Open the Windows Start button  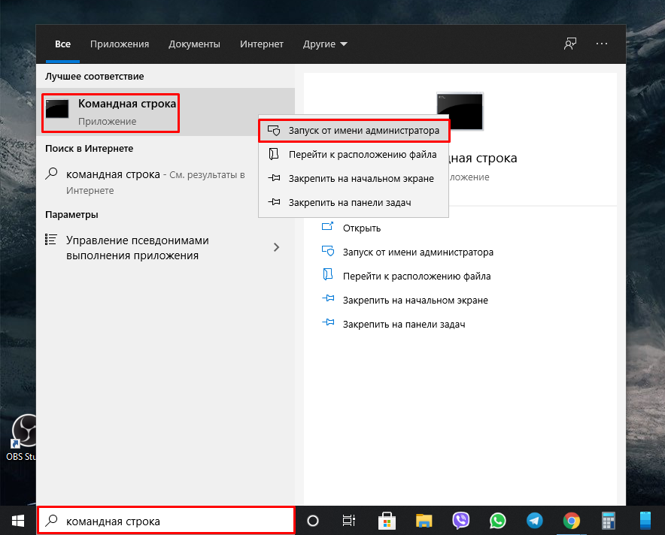click(x=18, y=521)
